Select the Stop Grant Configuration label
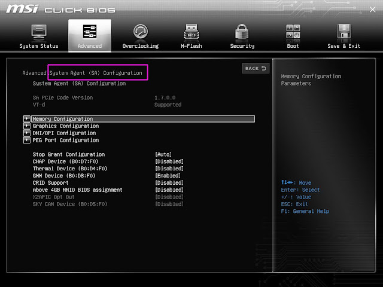Image resolution: width=383 pixels, height=287 pixels. tap(69, 154)
